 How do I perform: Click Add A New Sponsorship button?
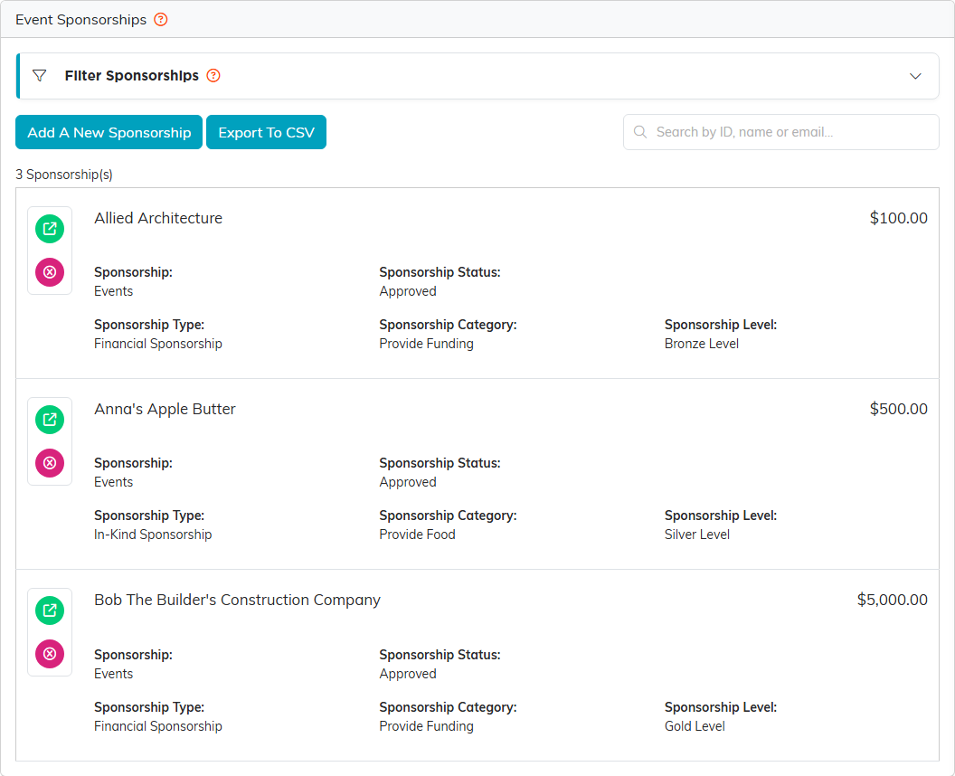(109, 132)
